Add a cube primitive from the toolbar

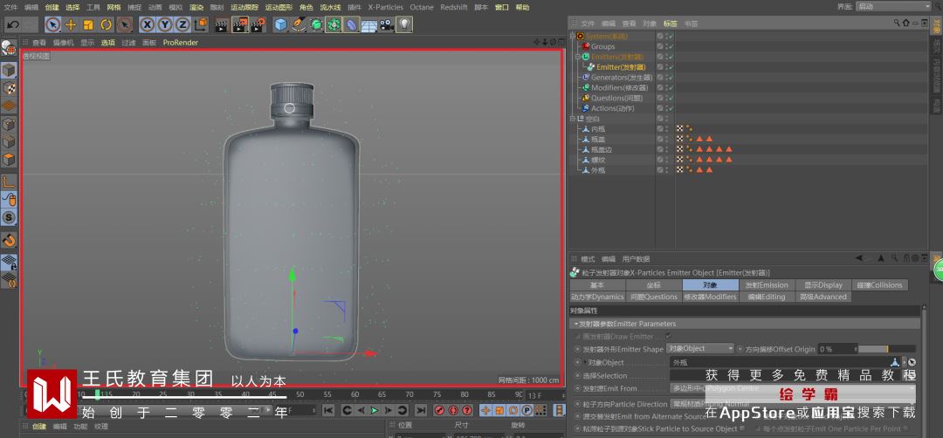[280, 24]
